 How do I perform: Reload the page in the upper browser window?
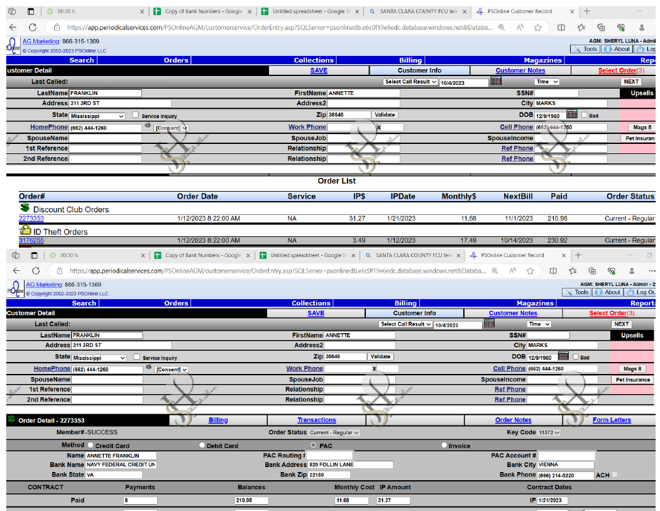tap(33, 28)
